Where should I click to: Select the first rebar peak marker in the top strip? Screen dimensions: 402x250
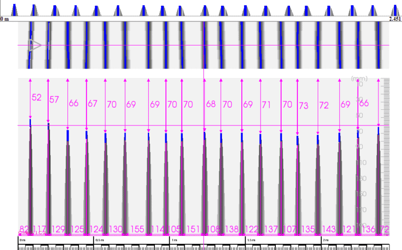tap(15, 9)
